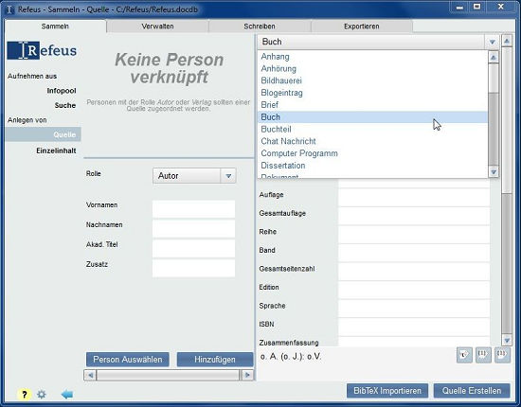
Task: Choose Buch from the type list
Action: (372, 116)
